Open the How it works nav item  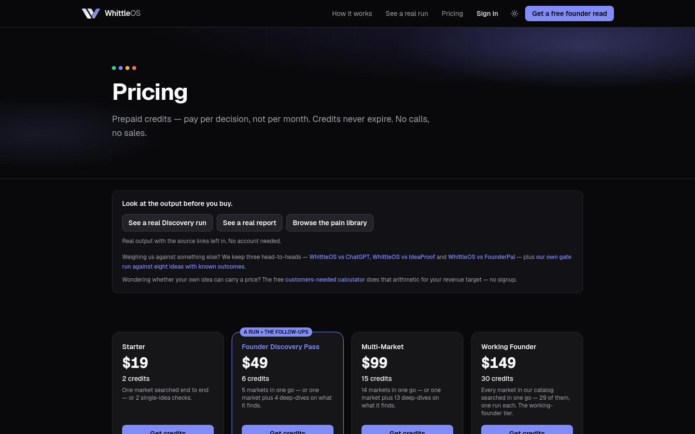(352, 14)
